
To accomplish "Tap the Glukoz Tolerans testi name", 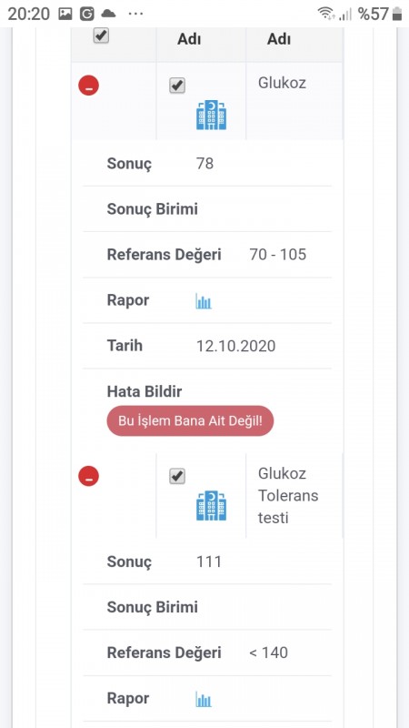I will pyautogui.click(x=288, y=495).
